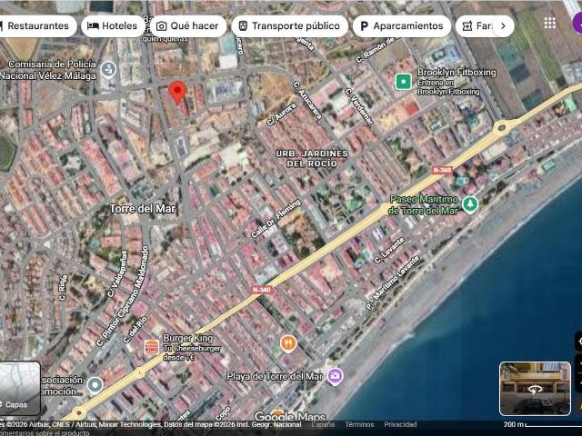The width and height of the screenshot is (582, 436).
Task: Click the orange restaurant fork marker
Action: (x=288, y=343)
